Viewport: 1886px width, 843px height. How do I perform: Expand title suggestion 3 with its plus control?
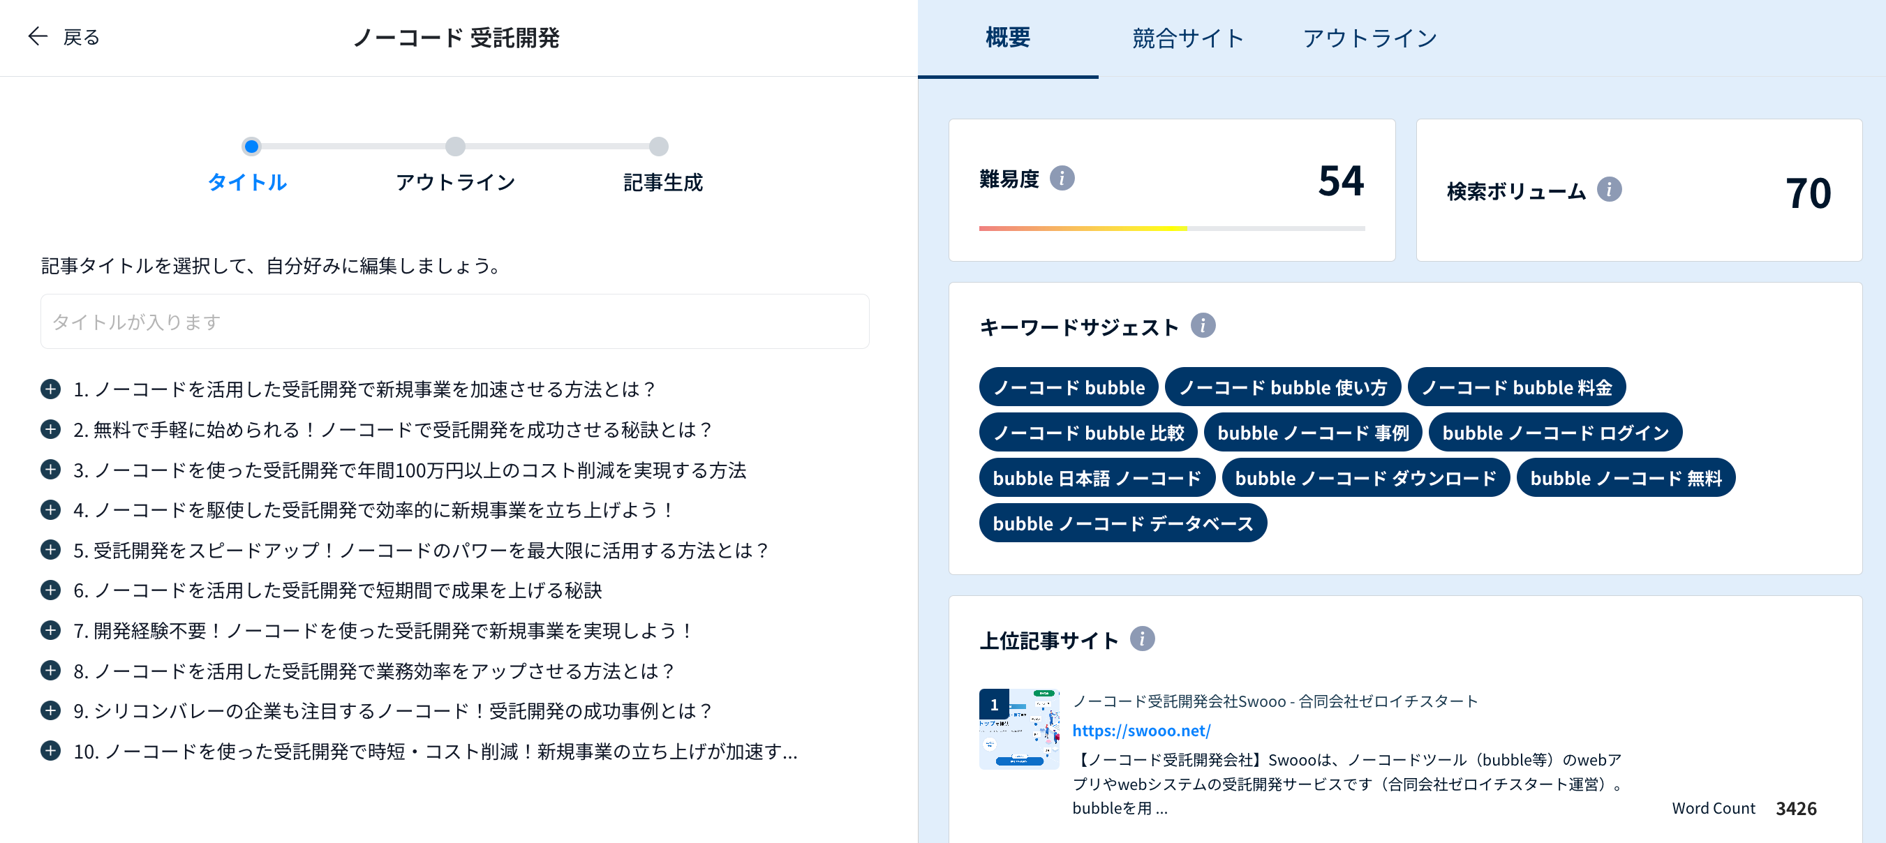pyautogui.click(x=50, y=471)
